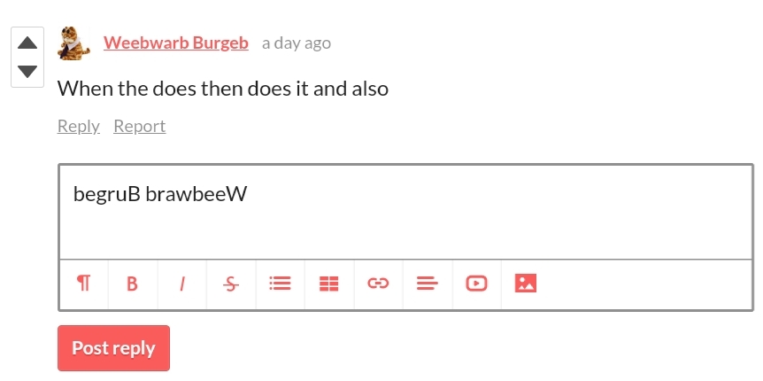This screenshot has width=763, height=381.
Task: Focus the reply text area
Action: tap(405, 213)
